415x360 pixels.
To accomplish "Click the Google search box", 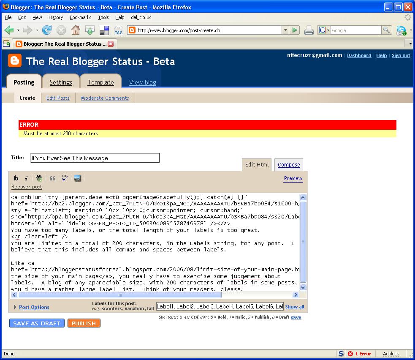I will (356, 30).
